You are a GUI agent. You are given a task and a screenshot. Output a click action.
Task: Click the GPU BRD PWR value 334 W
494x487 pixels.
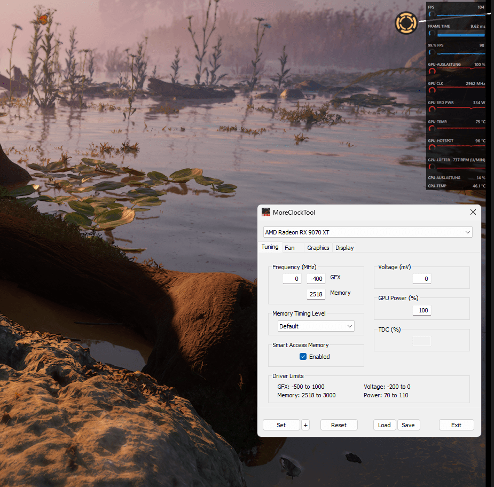[479, 103]
